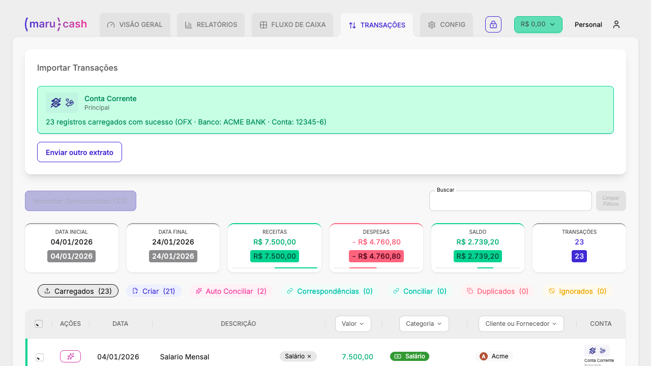
Task: Click the Acme avatar icon
Action: pyautogui.click(x=483, y=356)
